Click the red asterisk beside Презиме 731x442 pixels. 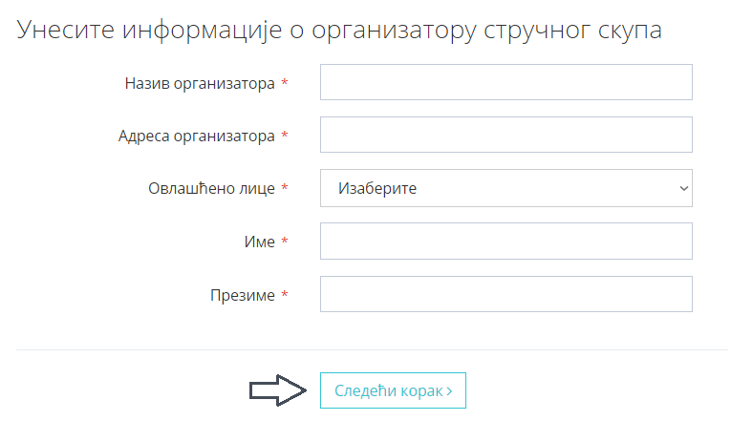285,295
